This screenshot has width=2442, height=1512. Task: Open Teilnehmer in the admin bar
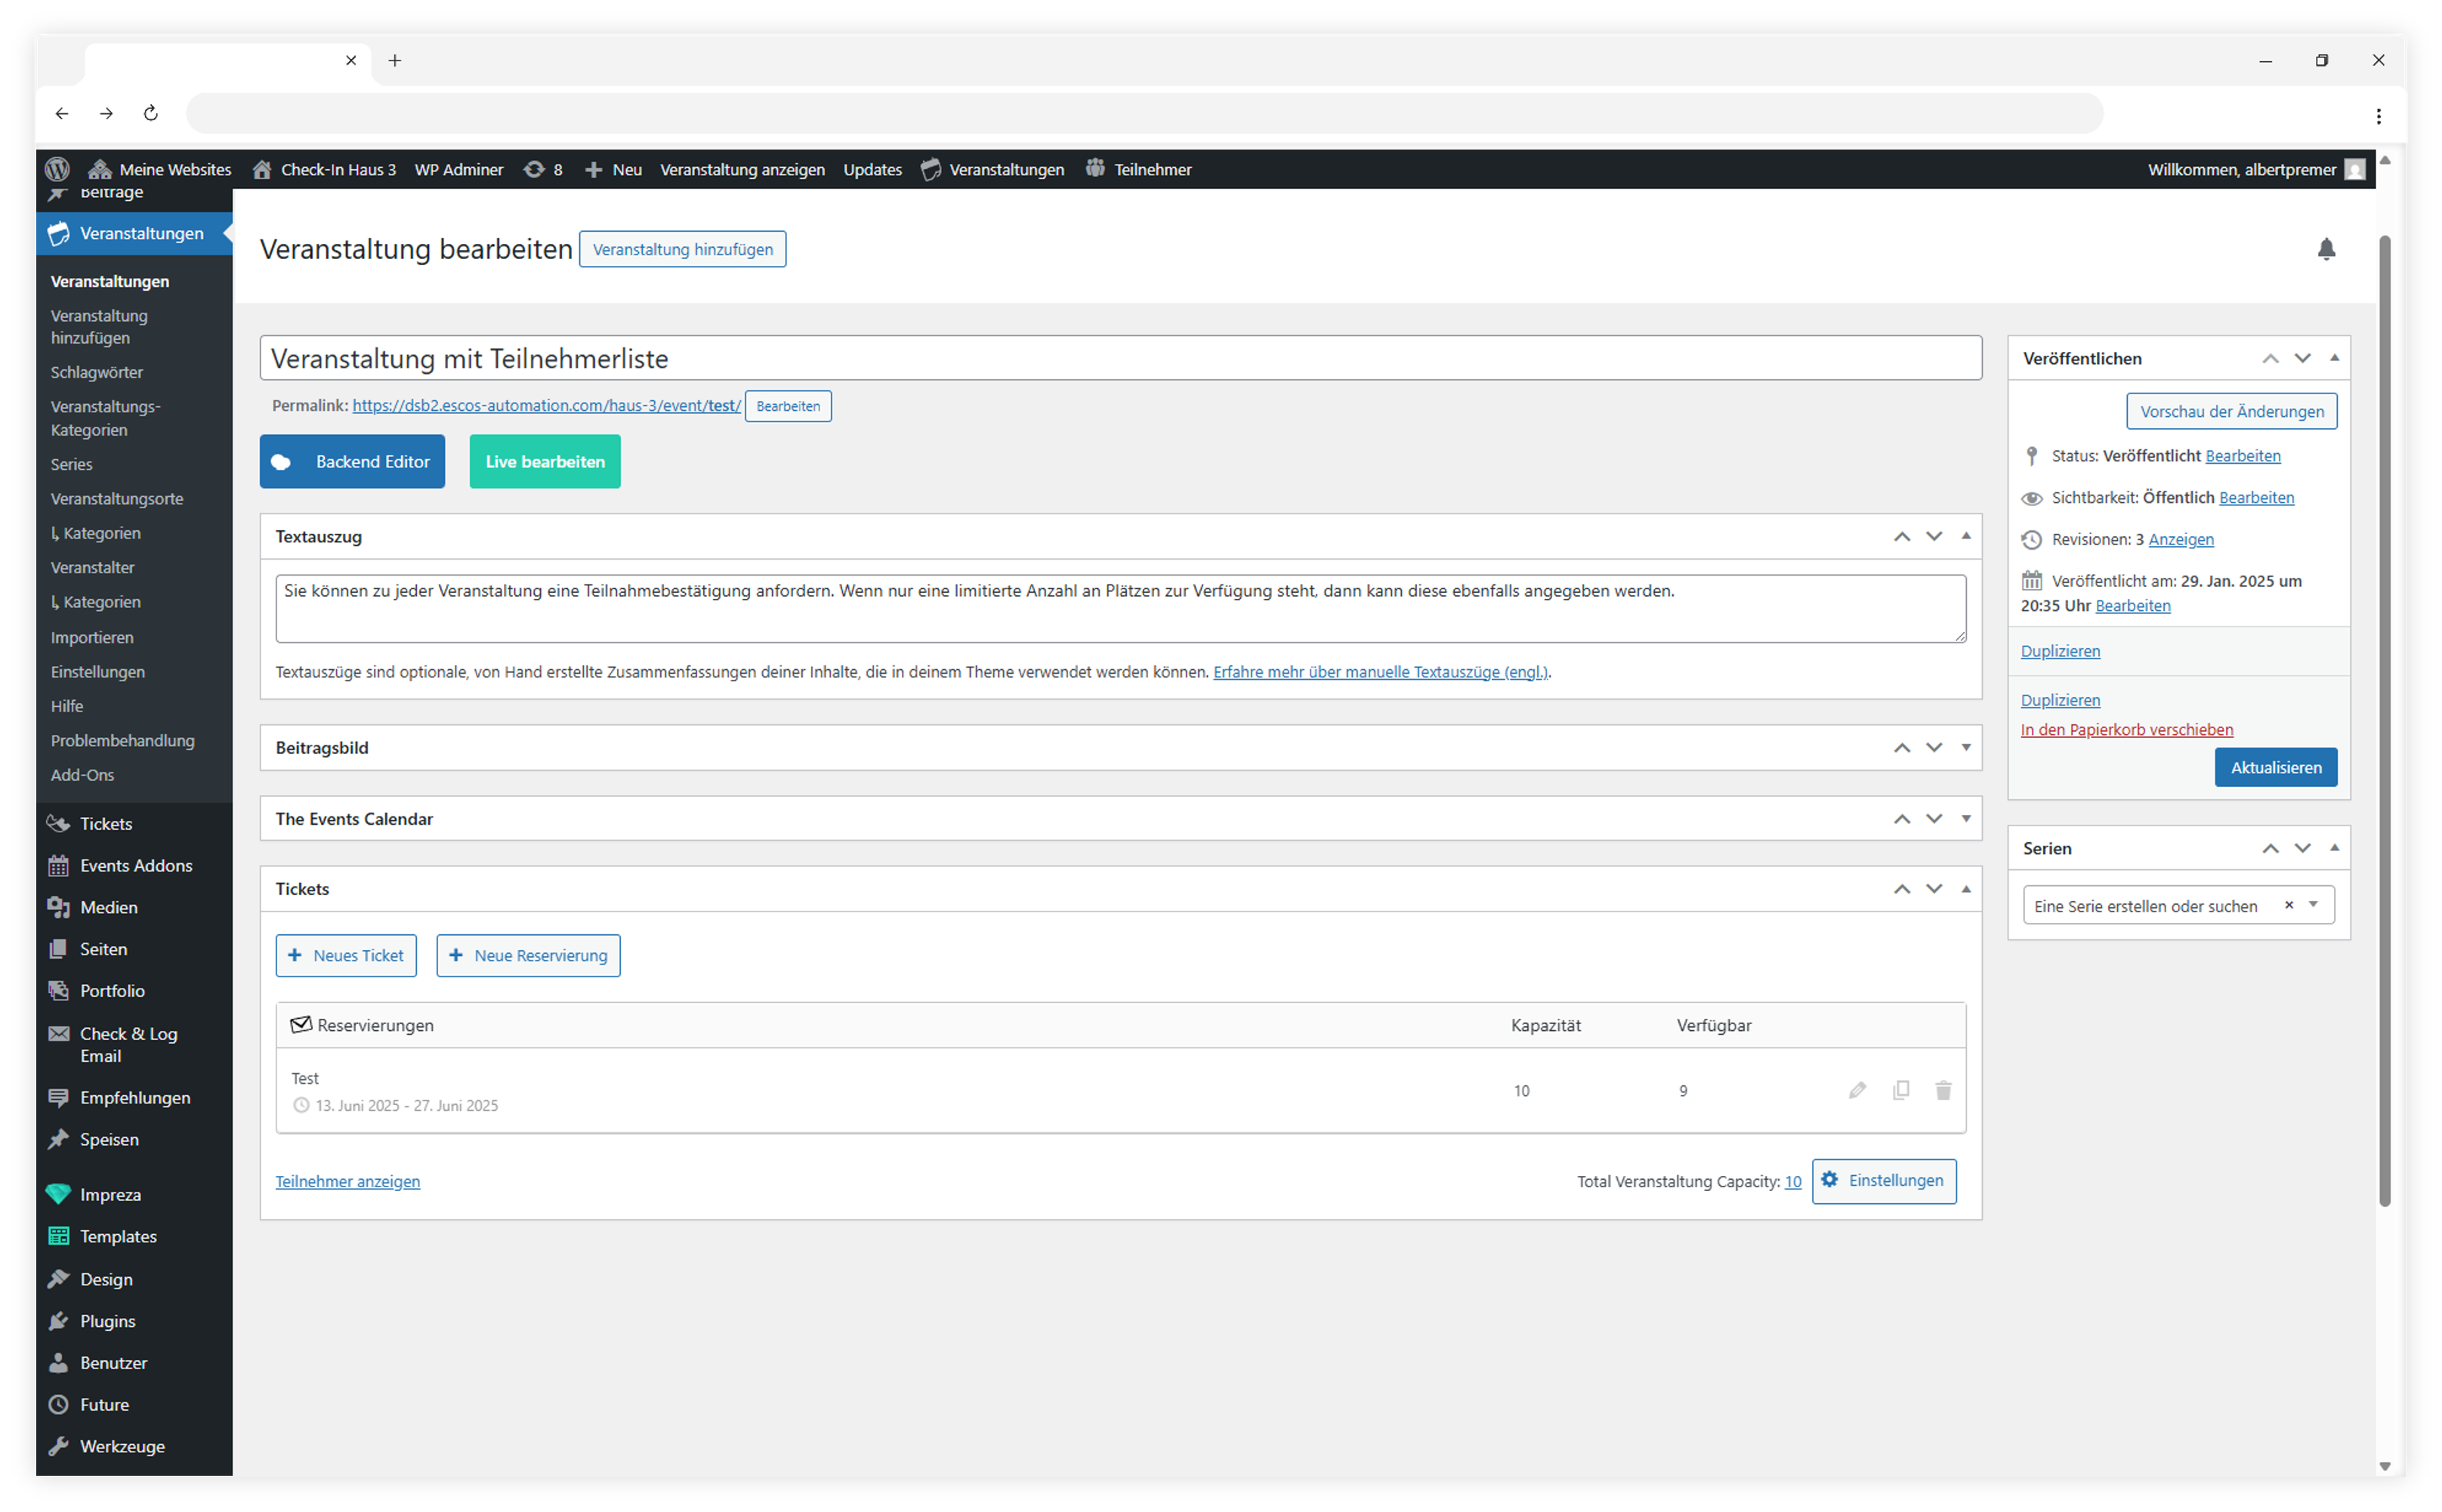1139,170
